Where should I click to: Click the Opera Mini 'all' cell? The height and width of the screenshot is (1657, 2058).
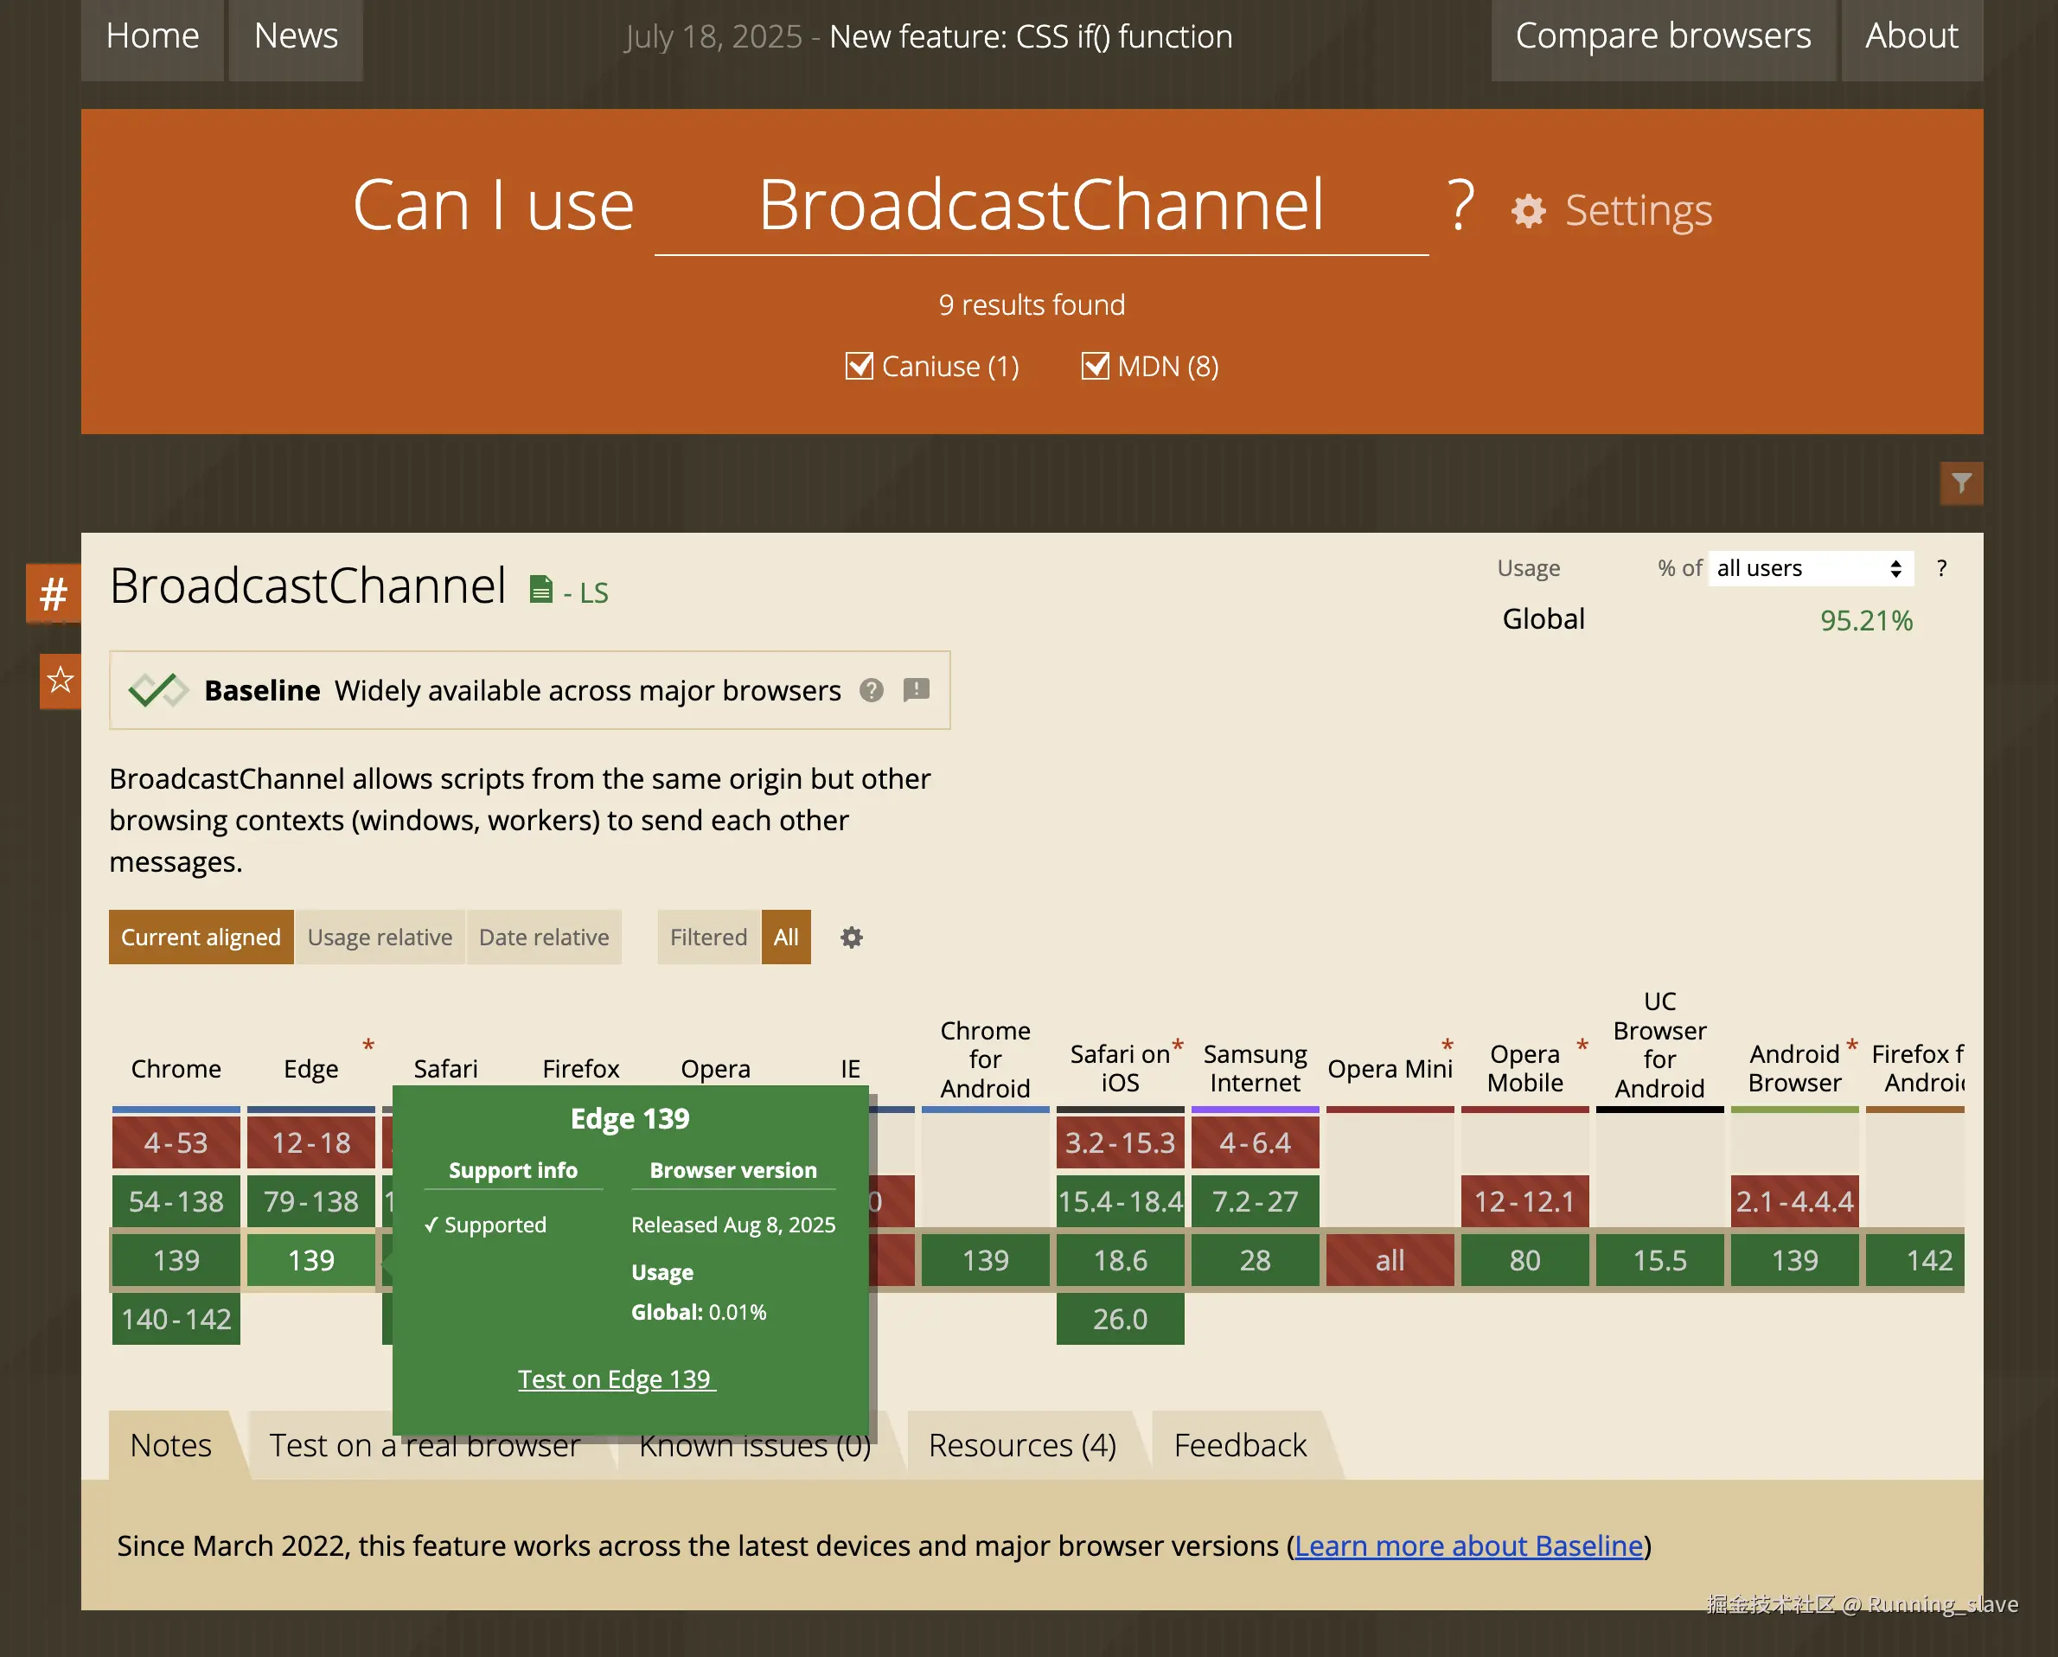(x=1390, y=1260)
